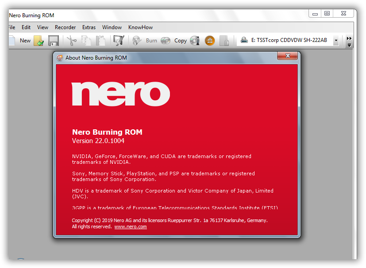The height and width of the screenshot is (268, 366).
Task: Click the HDV trademark paragraph
Action: click(173, 193)
